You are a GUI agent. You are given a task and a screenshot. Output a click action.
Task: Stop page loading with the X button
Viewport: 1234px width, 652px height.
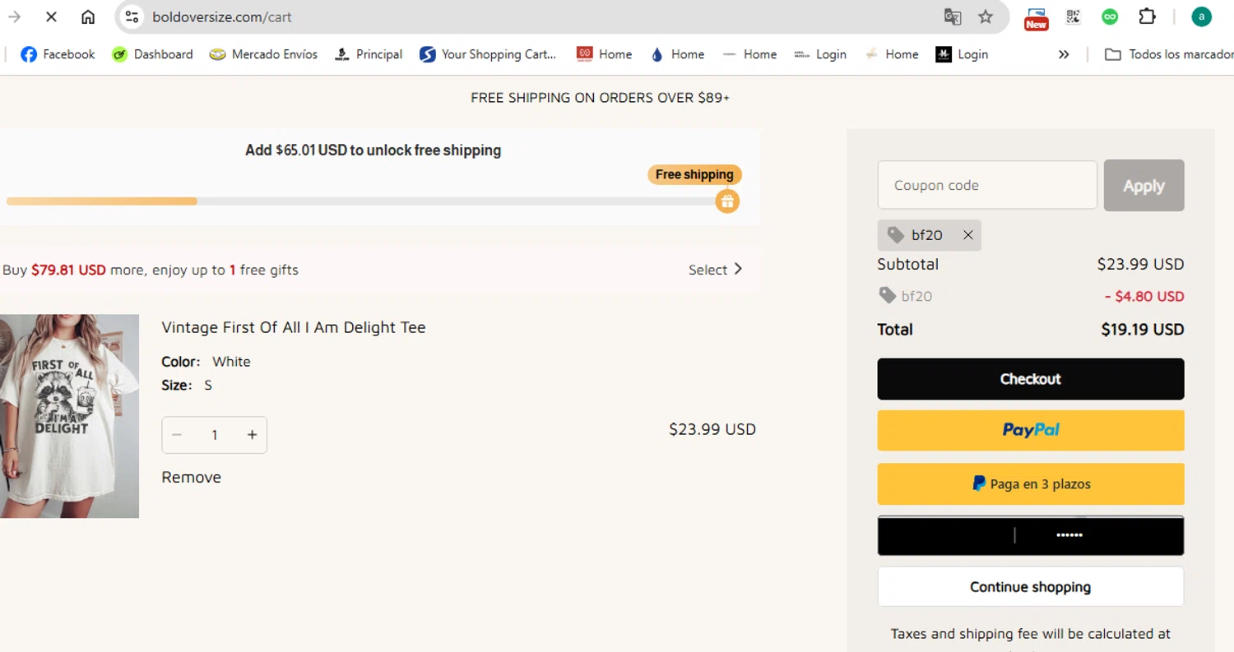click(x=51, y=16)
